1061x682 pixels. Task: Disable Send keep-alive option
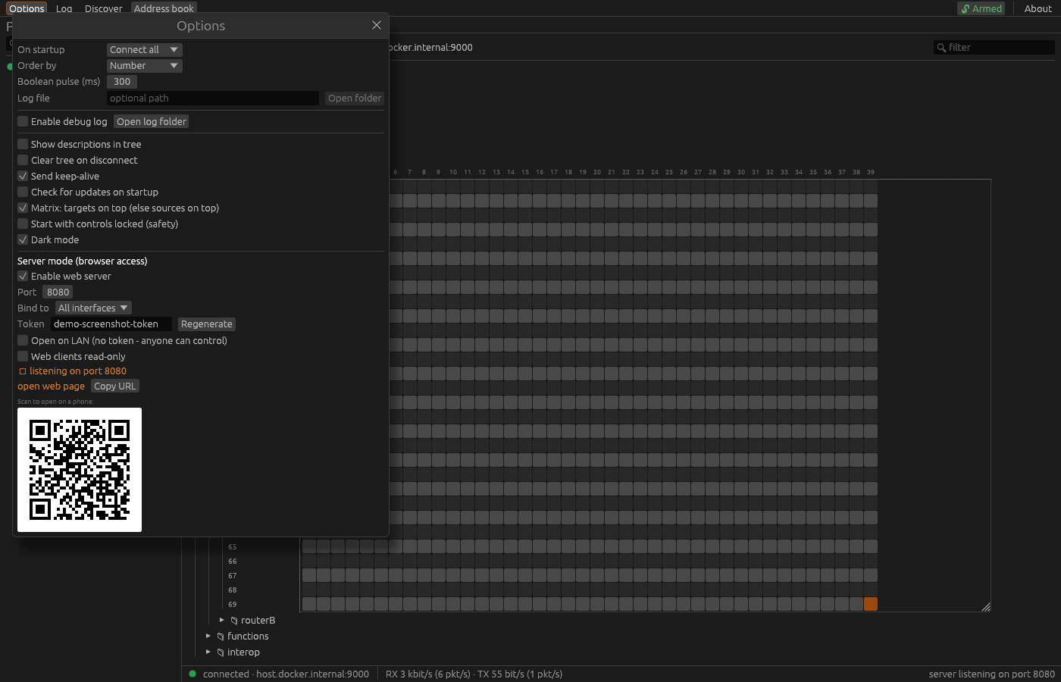[23, 176]
